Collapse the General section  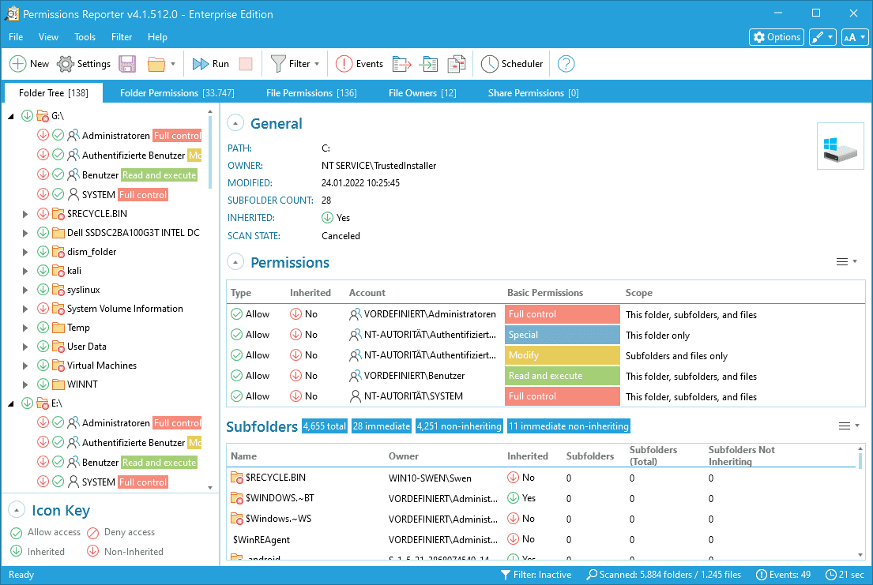[x=235, y=123]
